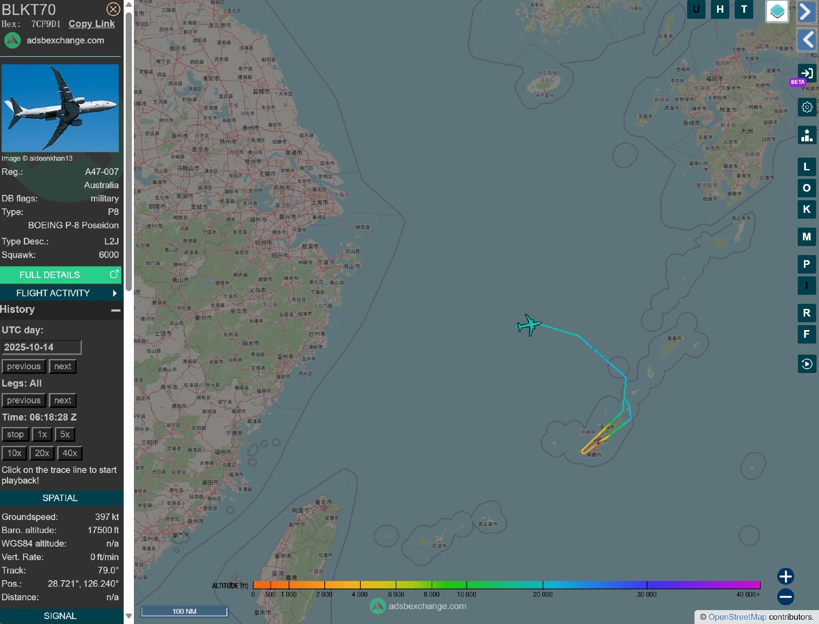Click the UTC day date field
The height and width of the screenshot is (624, 819).
tap(41, 347)
